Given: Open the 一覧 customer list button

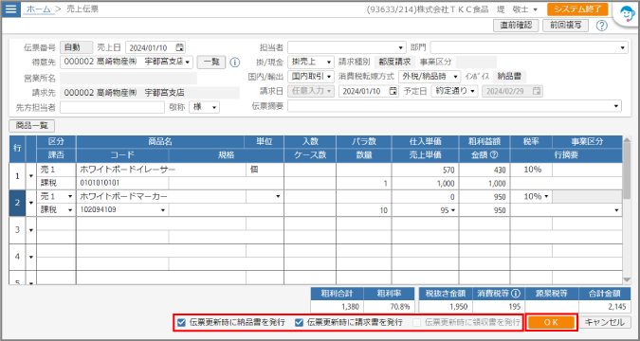Looking at the screenshot, I should [x=211, y=62].
